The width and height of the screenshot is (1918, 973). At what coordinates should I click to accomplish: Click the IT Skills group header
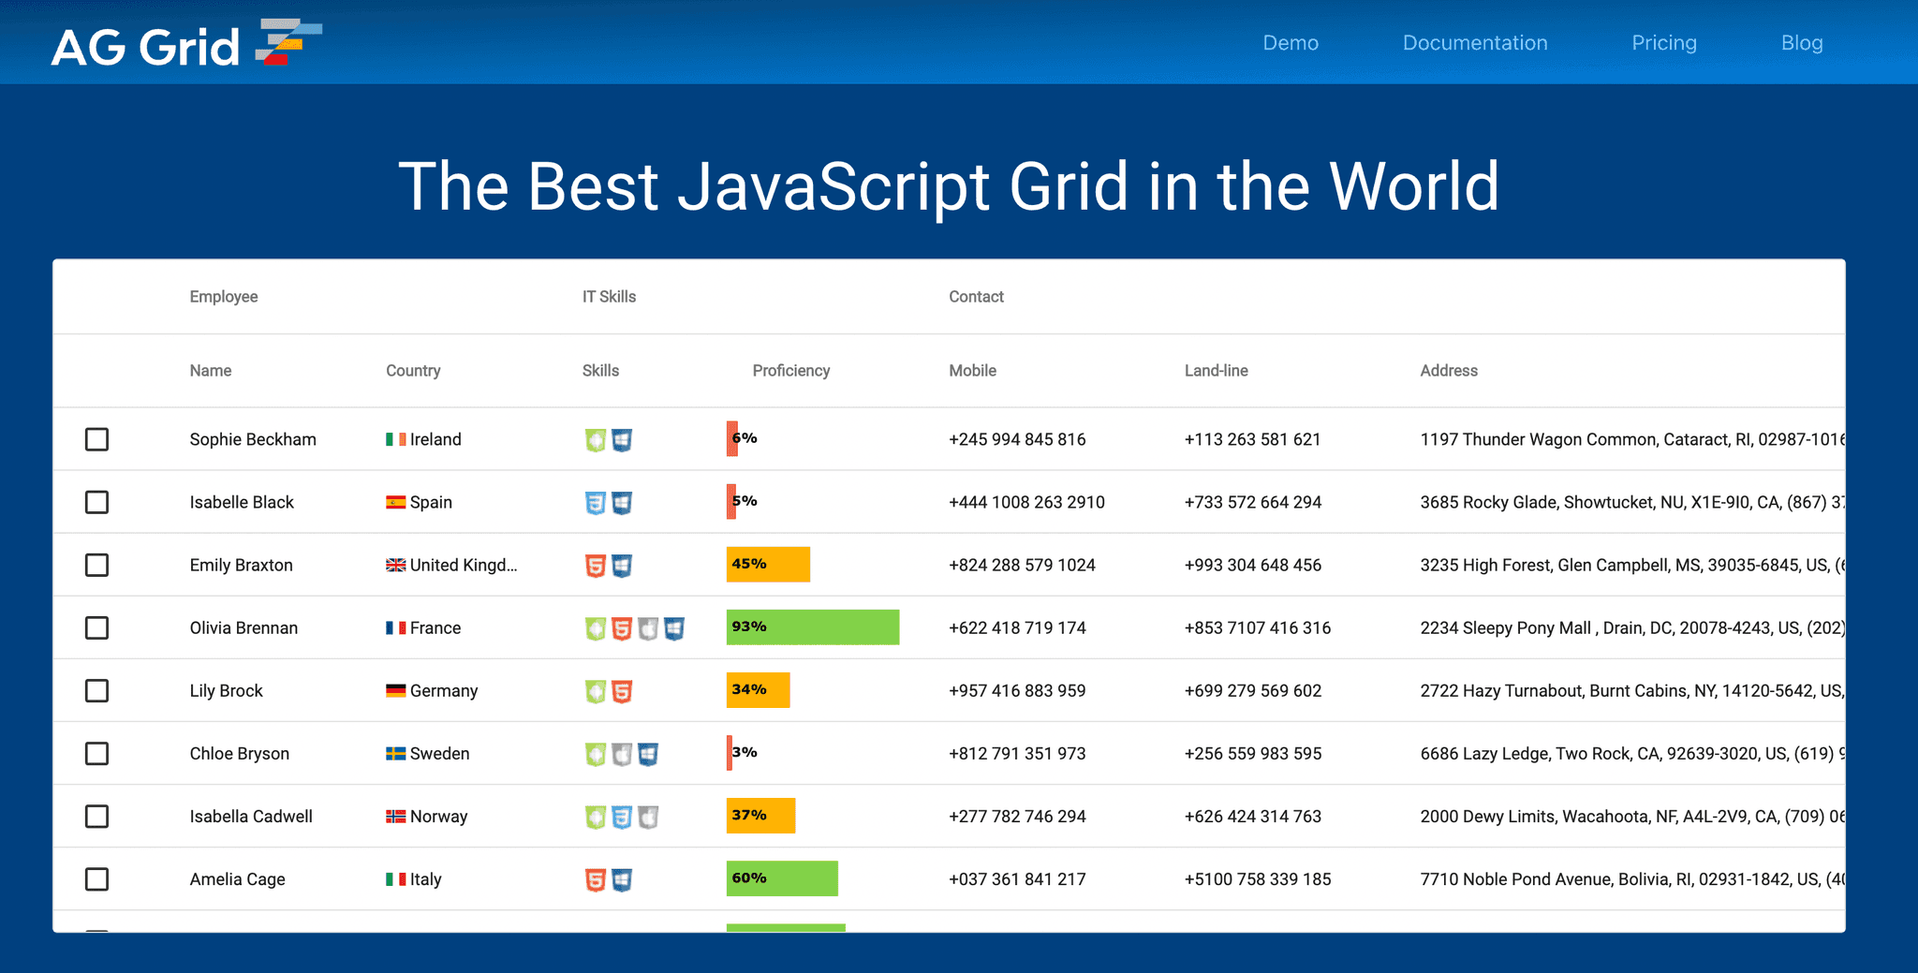coord(609,296)
